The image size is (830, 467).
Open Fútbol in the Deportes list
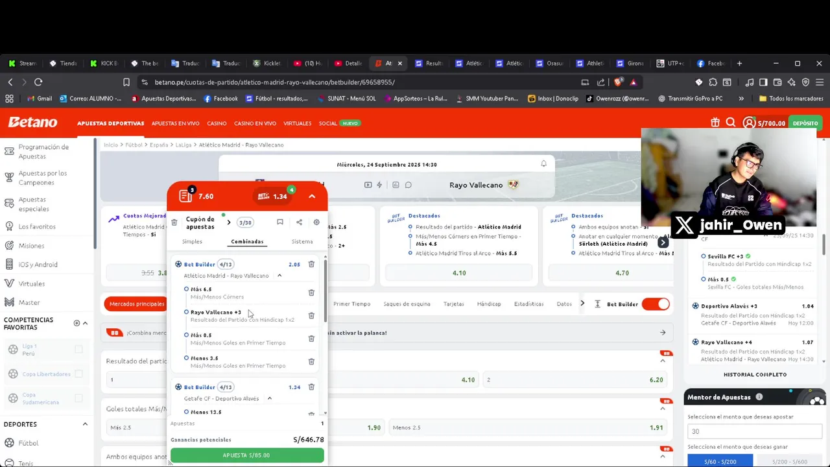pos(29,443)
